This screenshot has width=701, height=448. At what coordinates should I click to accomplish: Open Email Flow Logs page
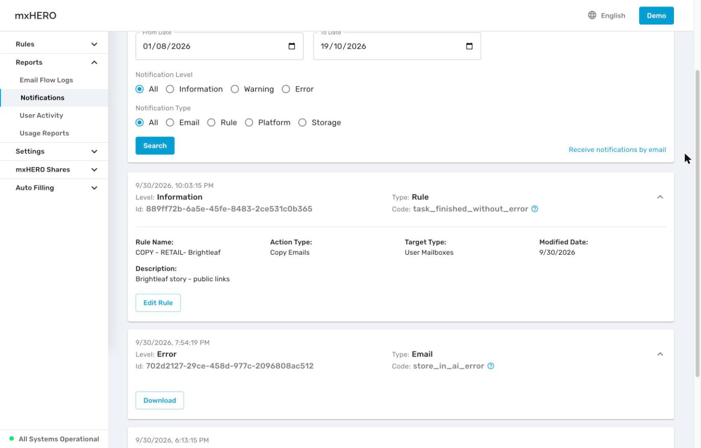point(46,80)
